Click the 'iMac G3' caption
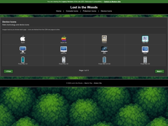Screen dimensions: 168x126 coord(145,43)
